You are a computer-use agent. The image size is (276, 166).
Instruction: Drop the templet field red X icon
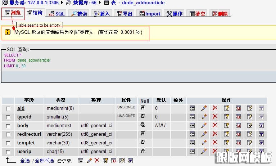point(215,142)
